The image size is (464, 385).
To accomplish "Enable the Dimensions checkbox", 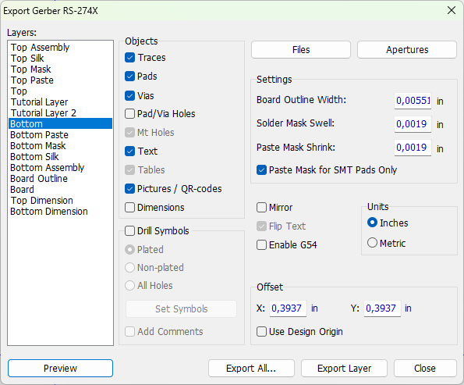I will tap(129, 208).
